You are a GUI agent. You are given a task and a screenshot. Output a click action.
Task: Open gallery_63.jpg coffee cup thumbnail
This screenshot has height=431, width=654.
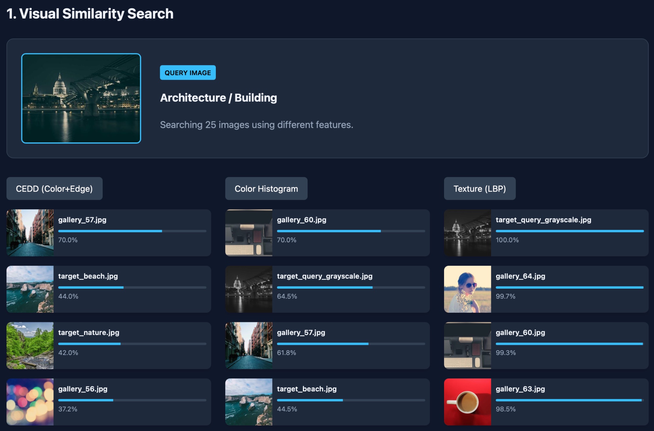click(468, 402)
